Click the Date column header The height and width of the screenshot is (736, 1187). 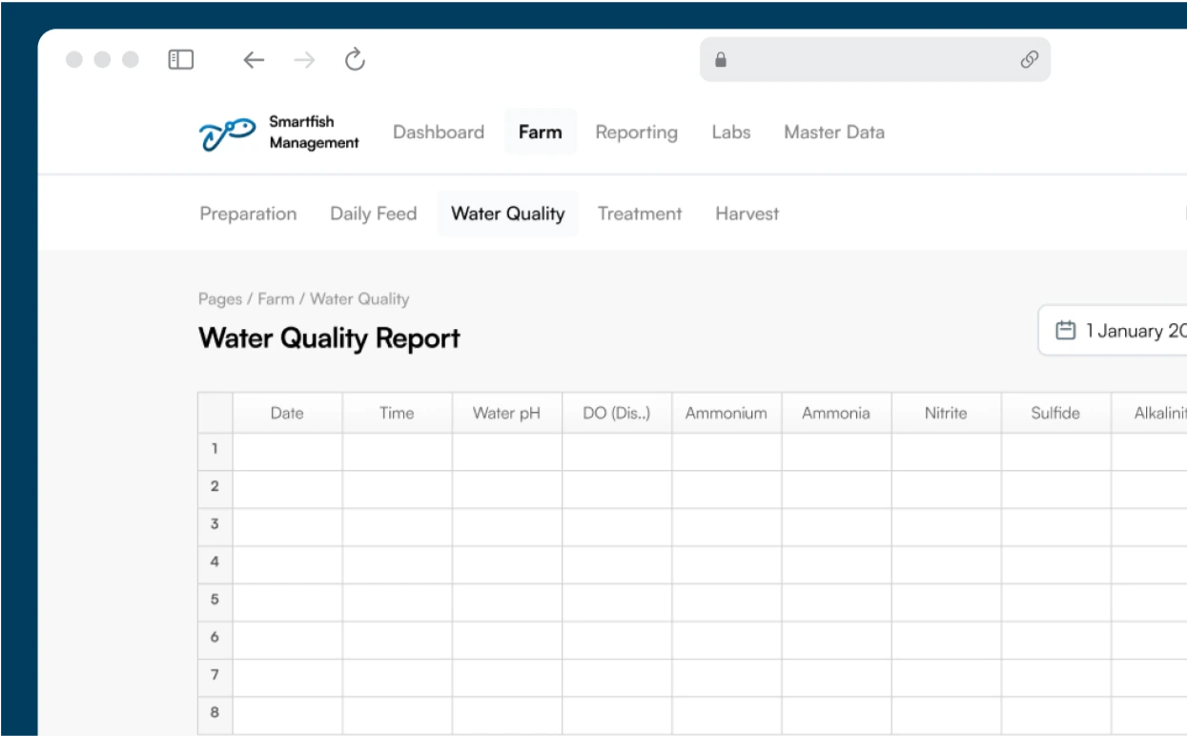[x=287, y=413]
